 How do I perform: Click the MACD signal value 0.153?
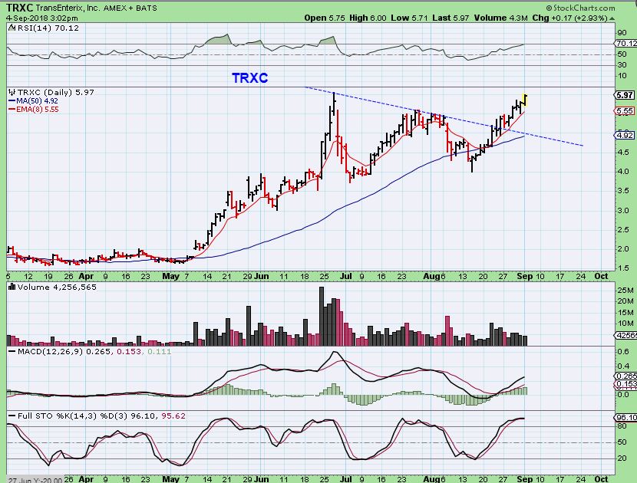(129, 351)
